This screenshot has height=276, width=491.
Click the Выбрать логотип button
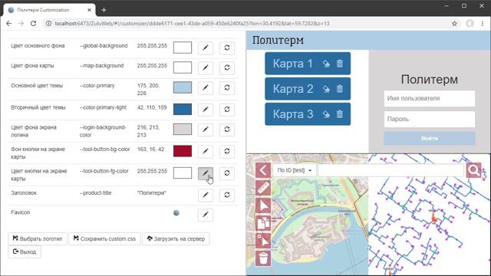pos(38,238)
